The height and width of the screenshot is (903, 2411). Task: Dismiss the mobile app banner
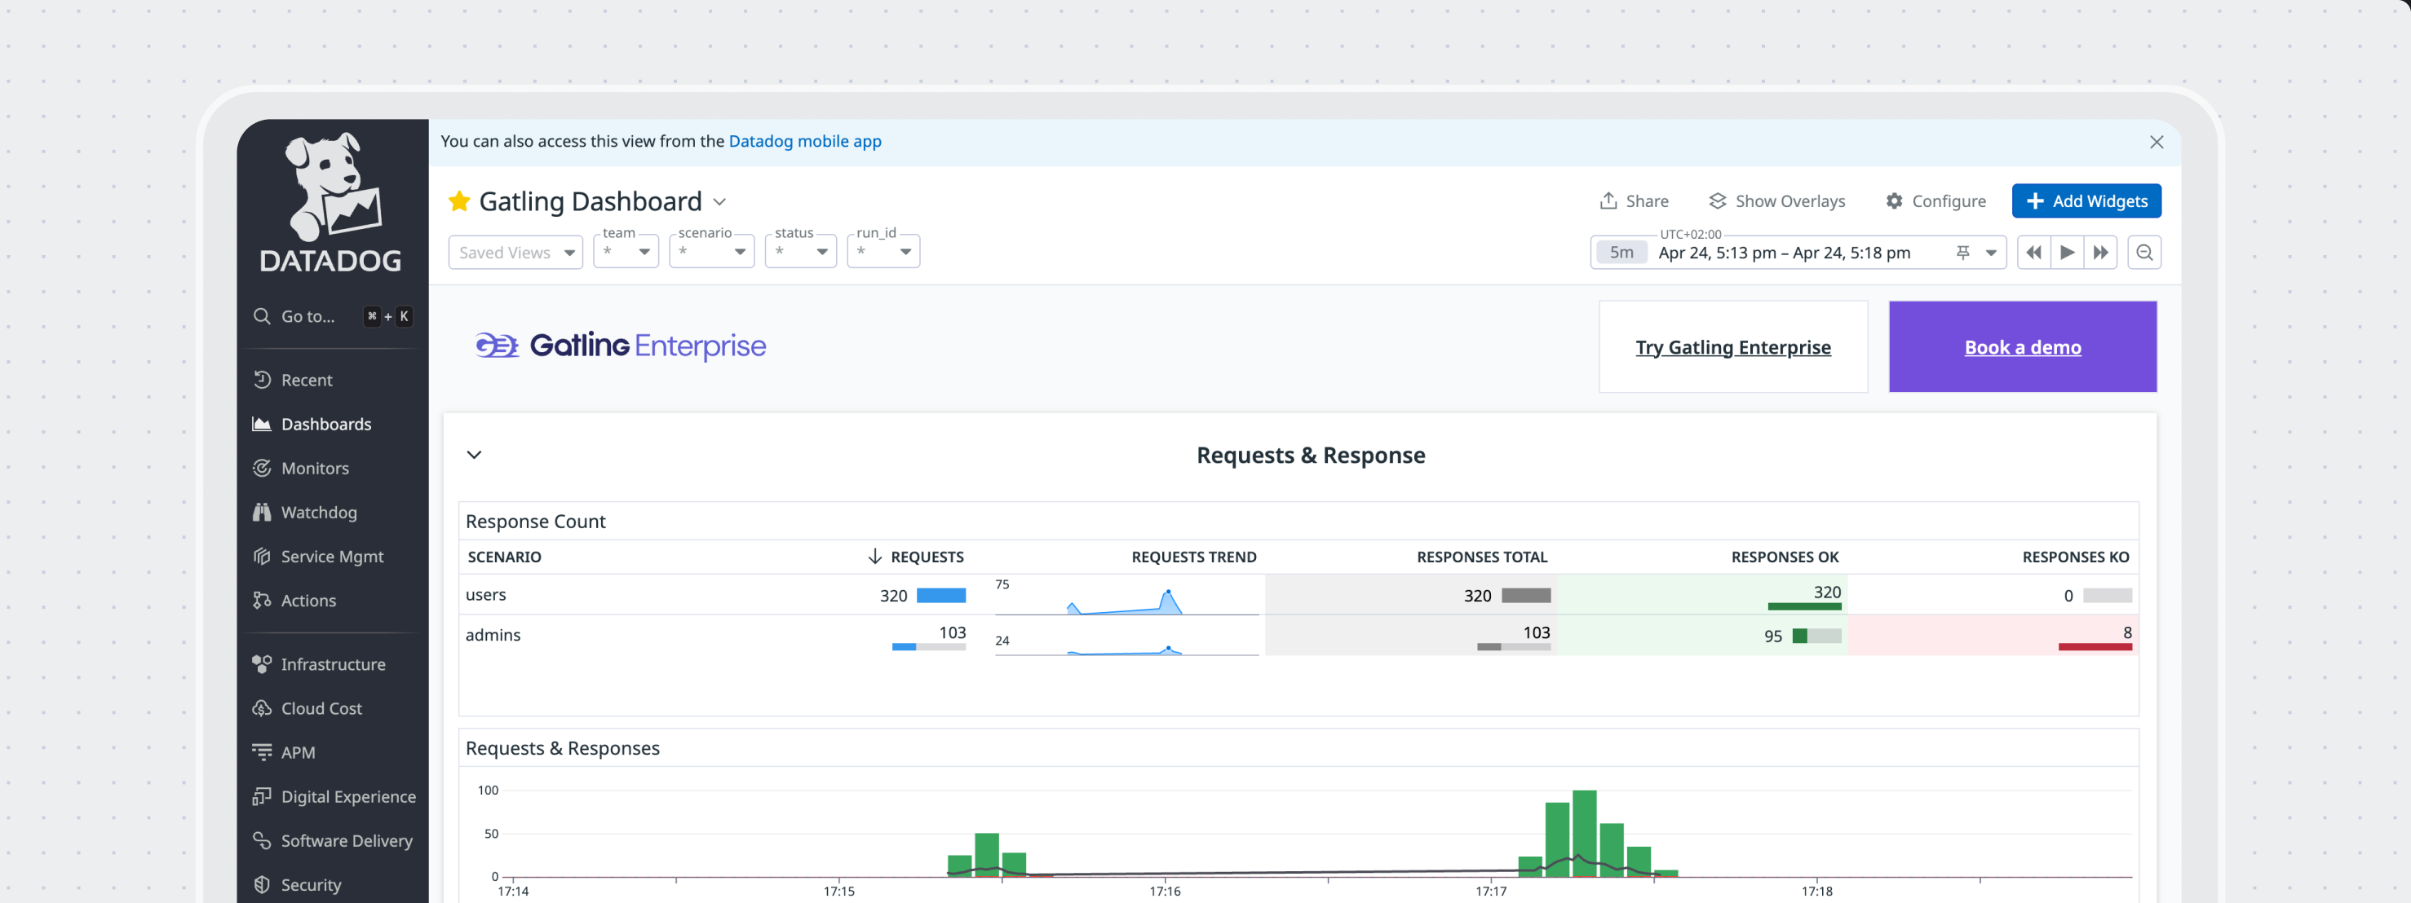click(x=2157, y=142)
